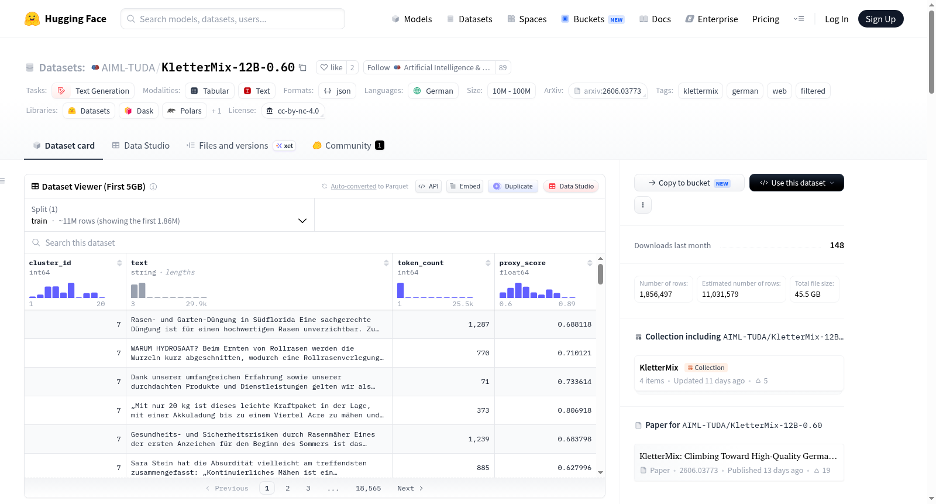Open the Enterprise menu item
The width and height of the screenshot is (936, 504).
coord(711,19)
